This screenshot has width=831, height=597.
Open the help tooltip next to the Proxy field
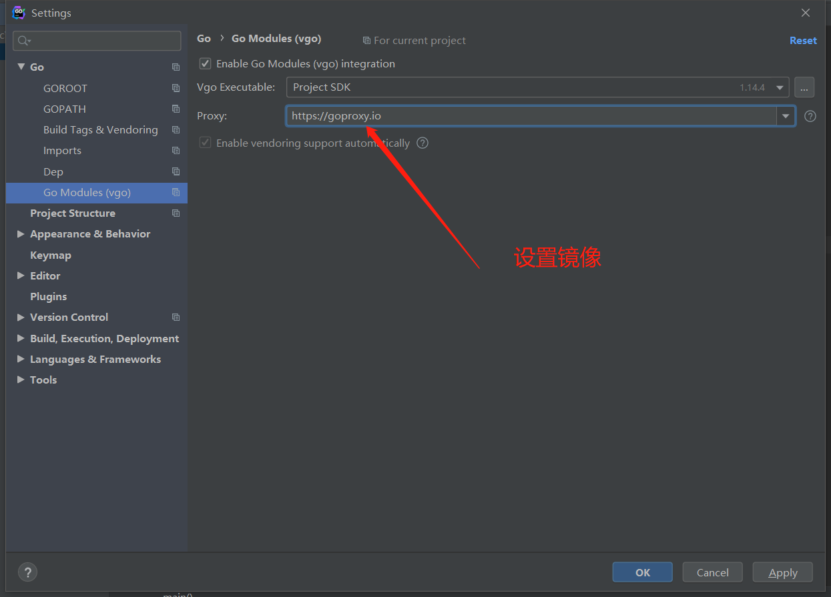(810, 116)
